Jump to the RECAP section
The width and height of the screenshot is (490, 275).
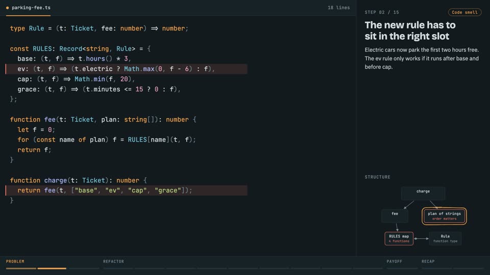[x=428, y=261]
